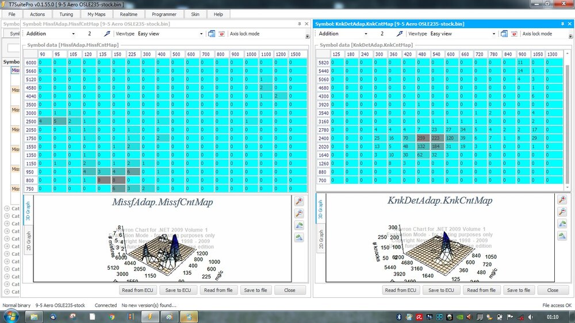Open the Actions menu
Image resolution: width=575 pixels, height=323 pixels.
(37, 14)
